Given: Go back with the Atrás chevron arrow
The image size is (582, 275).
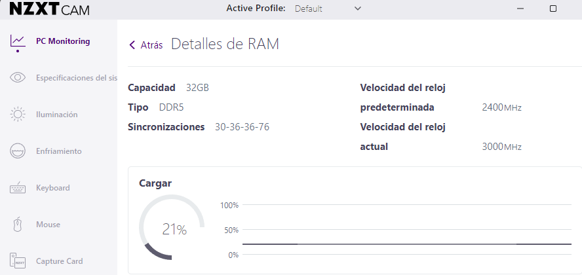Looking at the screenshot, I should [x=132, y=45].
